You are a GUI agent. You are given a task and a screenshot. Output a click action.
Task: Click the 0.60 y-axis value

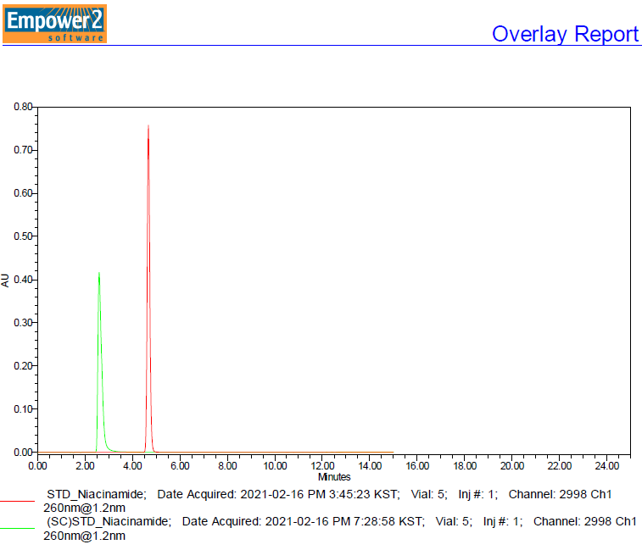[x=23, y=193]
